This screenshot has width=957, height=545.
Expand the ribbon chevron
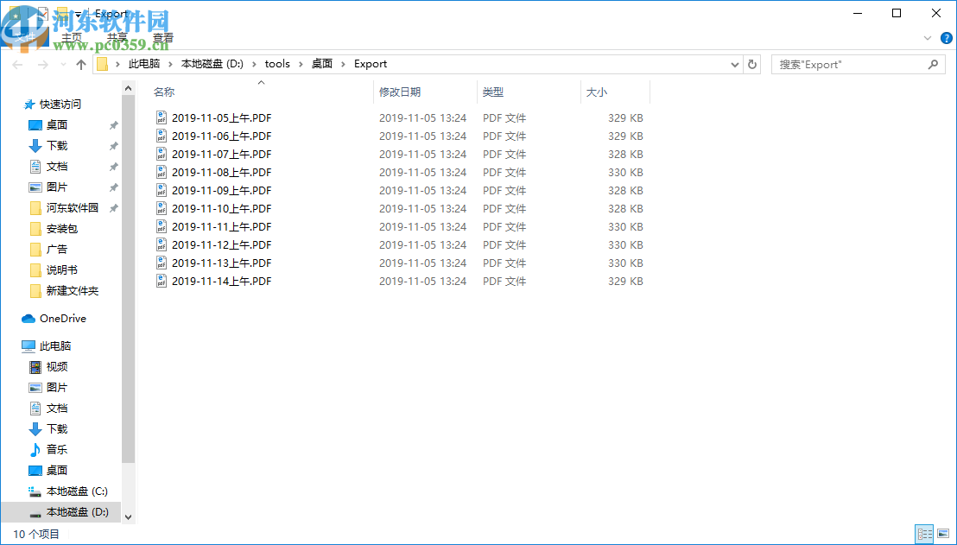928,38
